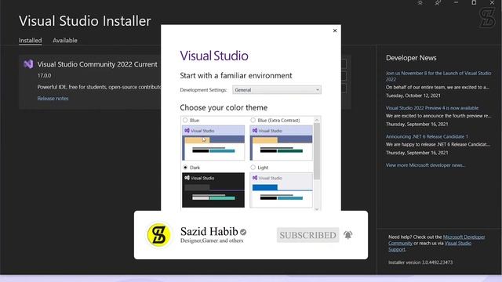Click the theme list scroll-up arrow
Viewport: 502px width, 282px height.
click(x=317, y=120)
